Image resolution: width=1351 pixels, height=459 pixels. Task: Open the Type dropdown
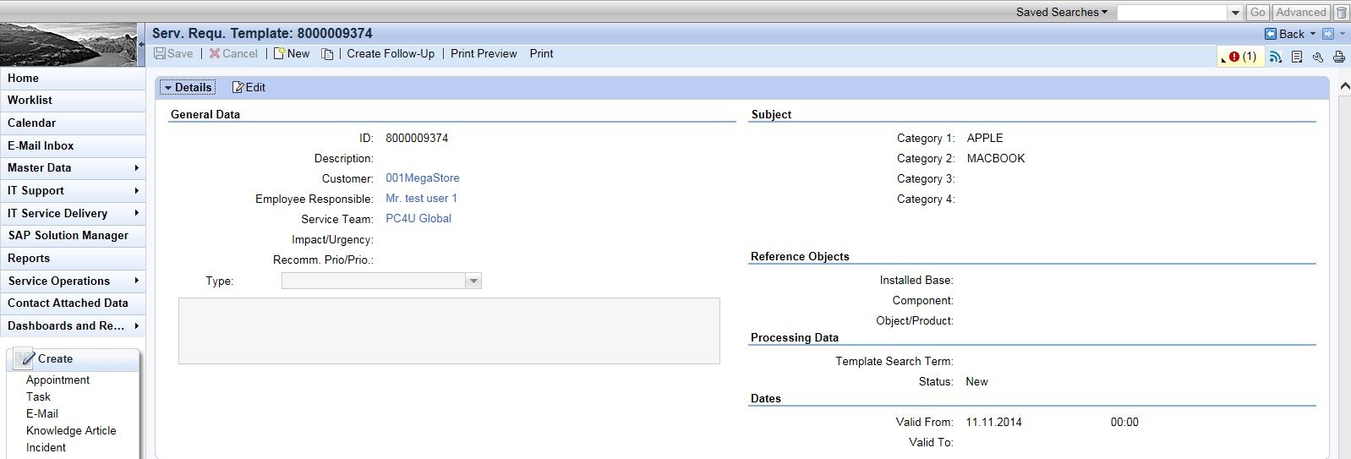click(x=473, y=281)
